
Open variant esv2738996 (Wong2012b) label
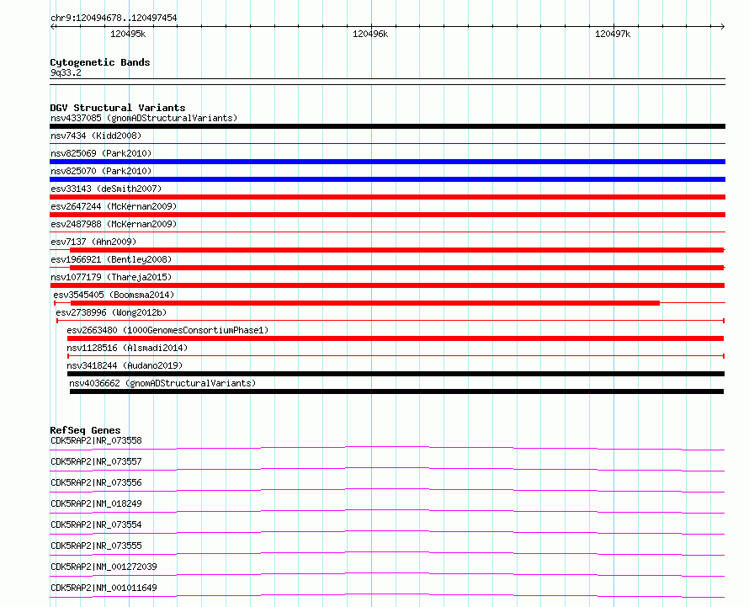pyautogui.click(x=111, y=312)
